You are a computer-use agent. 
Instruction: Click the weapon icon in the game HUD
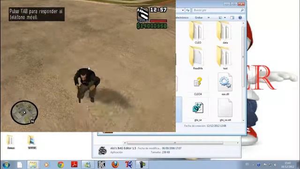(x=142, y=14)
